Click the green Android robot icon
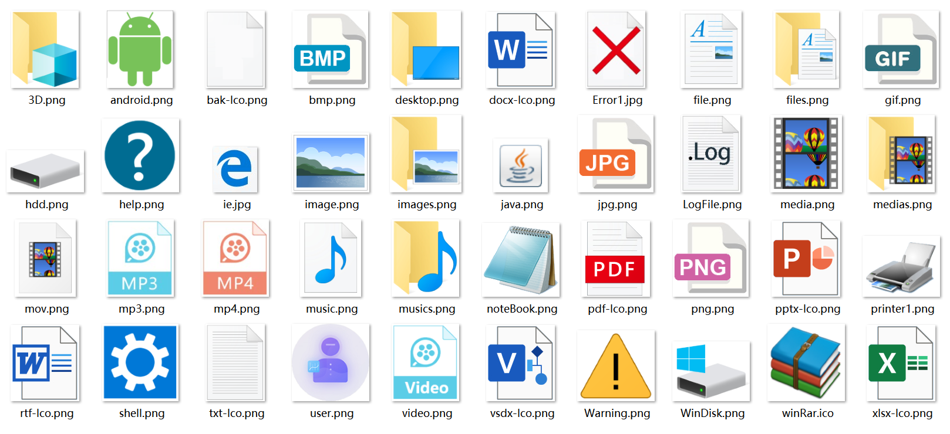This screenshot has width=950, height=434. point(140,49)
